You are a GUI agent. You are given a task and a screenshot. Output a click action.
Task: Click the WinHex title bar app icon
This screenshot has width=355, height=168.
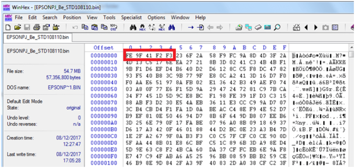[6, 7]
